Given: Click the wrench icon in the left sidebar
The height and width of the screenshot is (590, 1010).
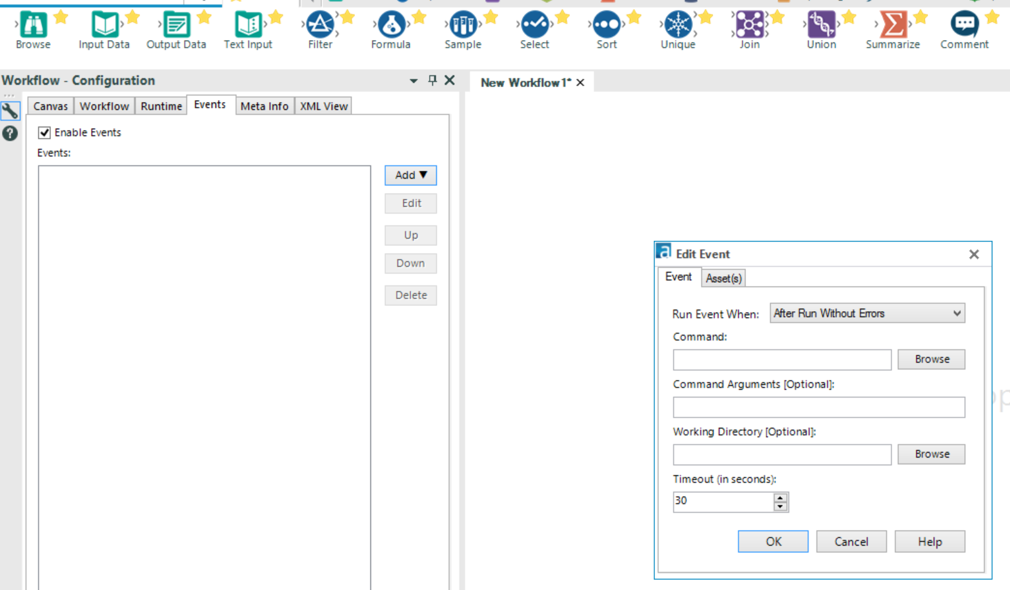Looking at the screenshot, I should click(x=10, y=110).
